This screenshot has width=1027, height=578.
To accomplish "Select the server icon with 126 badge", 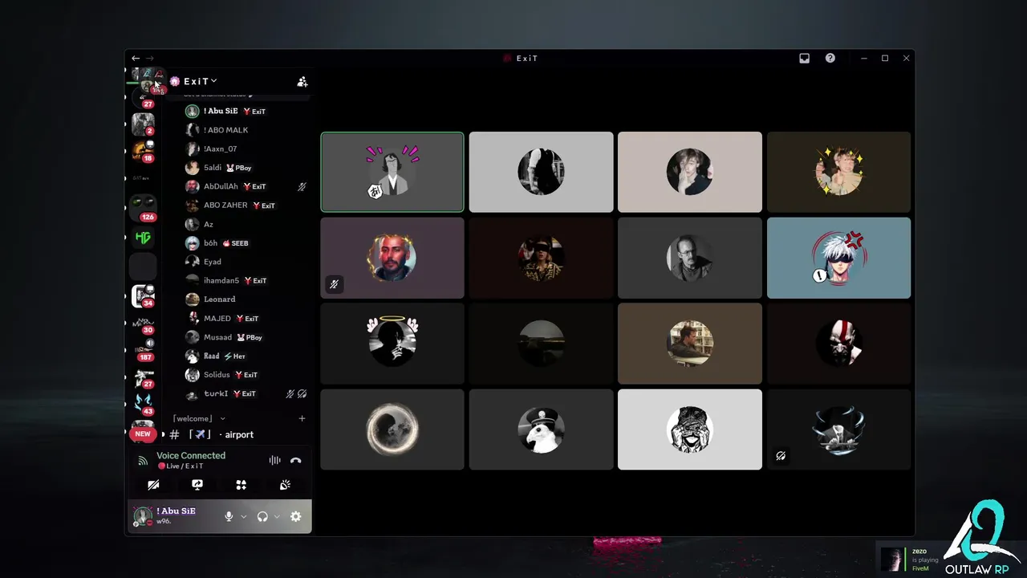I will pos(143,207).
